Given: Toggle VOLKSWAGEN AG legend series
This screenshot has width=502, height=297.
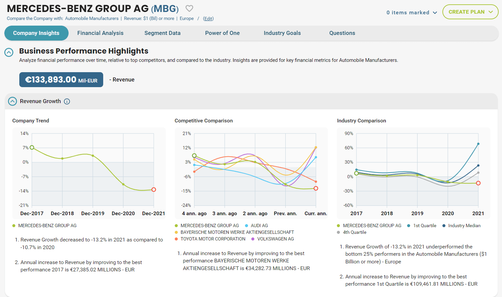Looking at the screenshot, I should (x=275, y=239).
